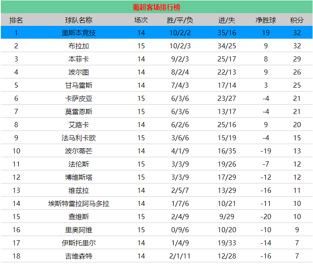Screen dimensions: 313x264
Task: Select the 本菲卡 team name
Action: [79, 59]
